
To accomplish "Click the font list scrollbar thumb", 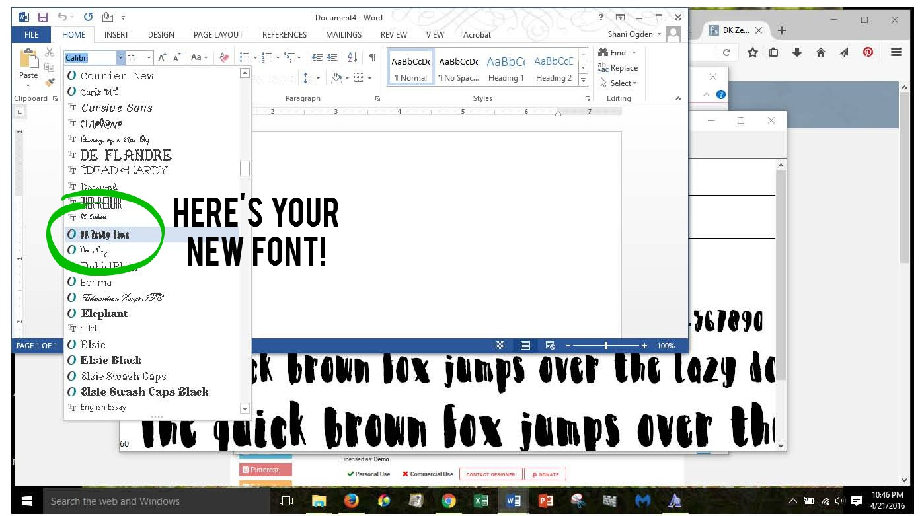I will coord(245,168).
